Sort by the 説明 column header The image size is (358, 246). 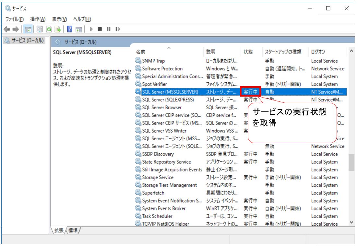222,52
